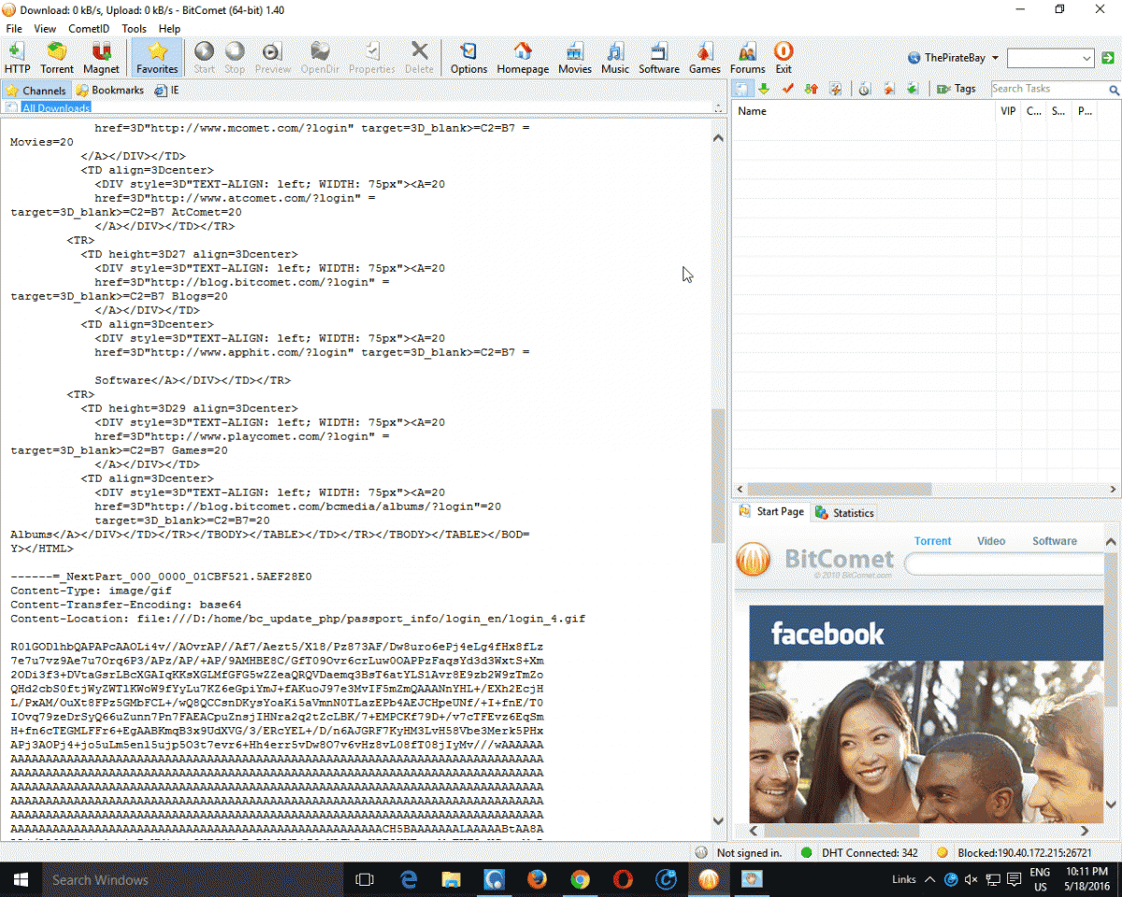Screen dimensions: 1122x897
Task: Toggle the lightning page task filter
Action: pos(835,89)
